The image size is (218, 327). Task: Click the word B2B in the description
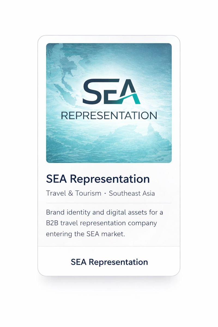[52, 223]
